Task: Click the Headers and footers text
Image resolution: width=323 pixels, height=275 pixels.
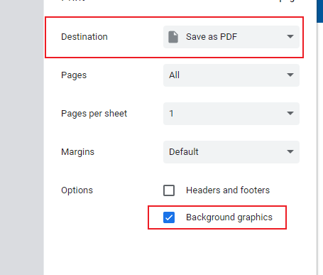Action: (x=228, y=190)
